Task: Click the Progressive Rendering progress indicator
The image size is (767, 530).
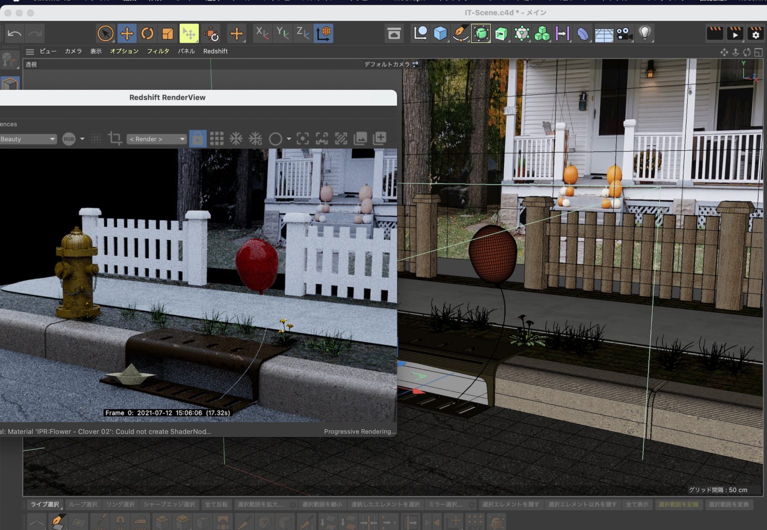Action: tap(361, 431)
